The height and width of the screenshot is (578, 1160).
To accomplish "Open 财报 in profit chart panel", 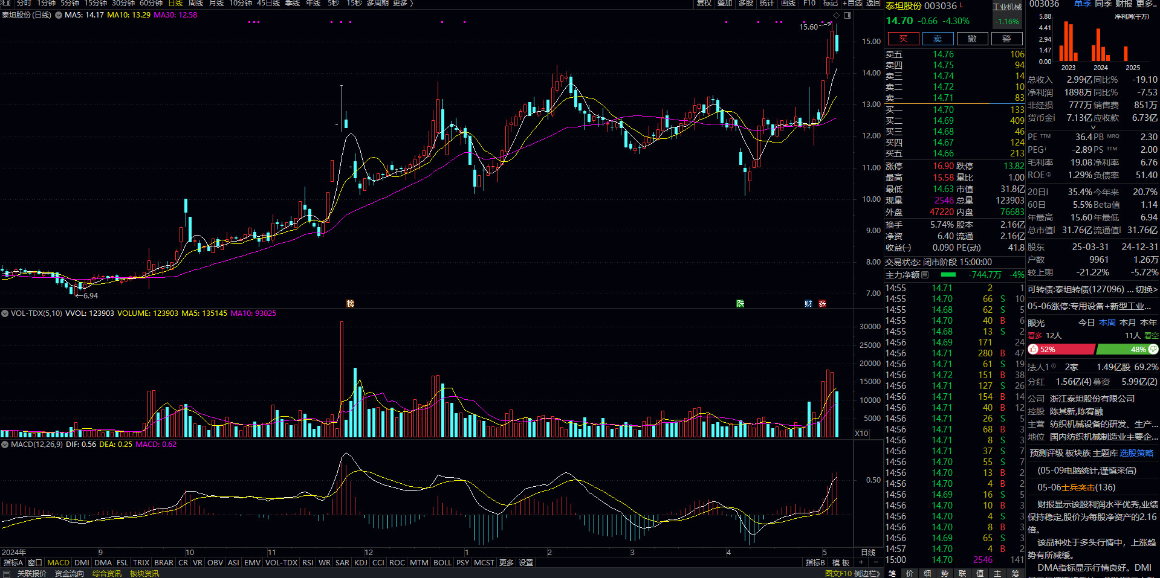I will click(x=1124, y=4).
